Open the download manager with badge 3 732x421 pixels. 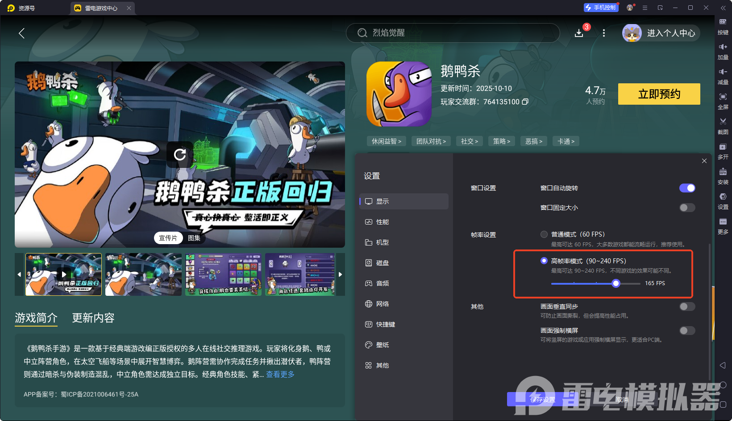[x=579, y=33]
